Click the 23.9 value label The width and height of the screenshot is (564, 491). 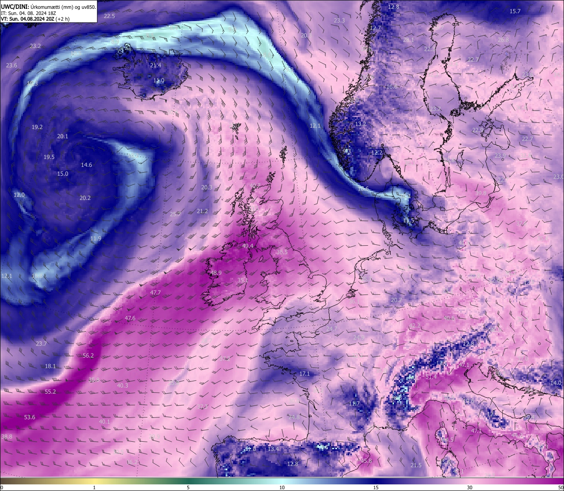coord(500,155)
